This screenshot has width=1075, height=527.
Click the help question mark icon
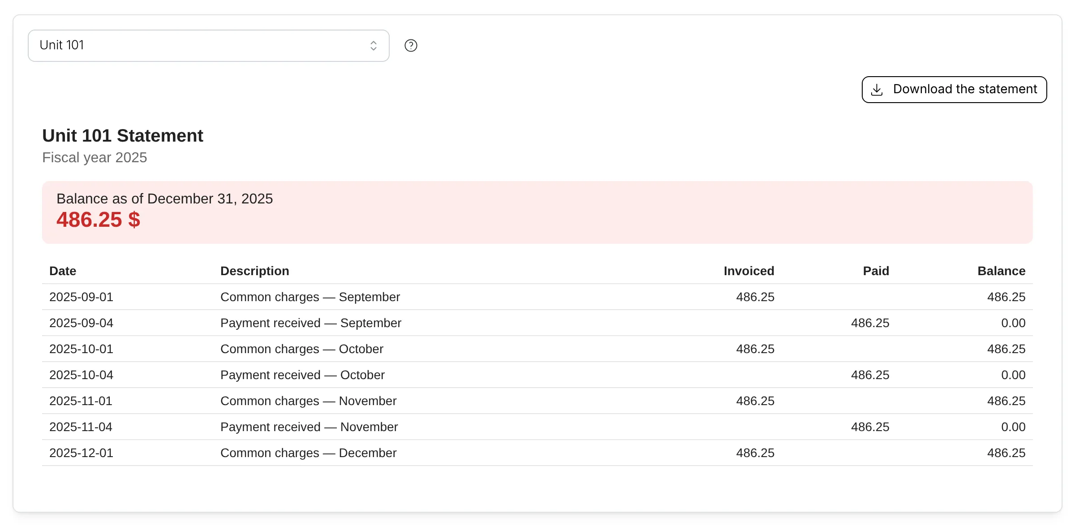click(411, 46)
